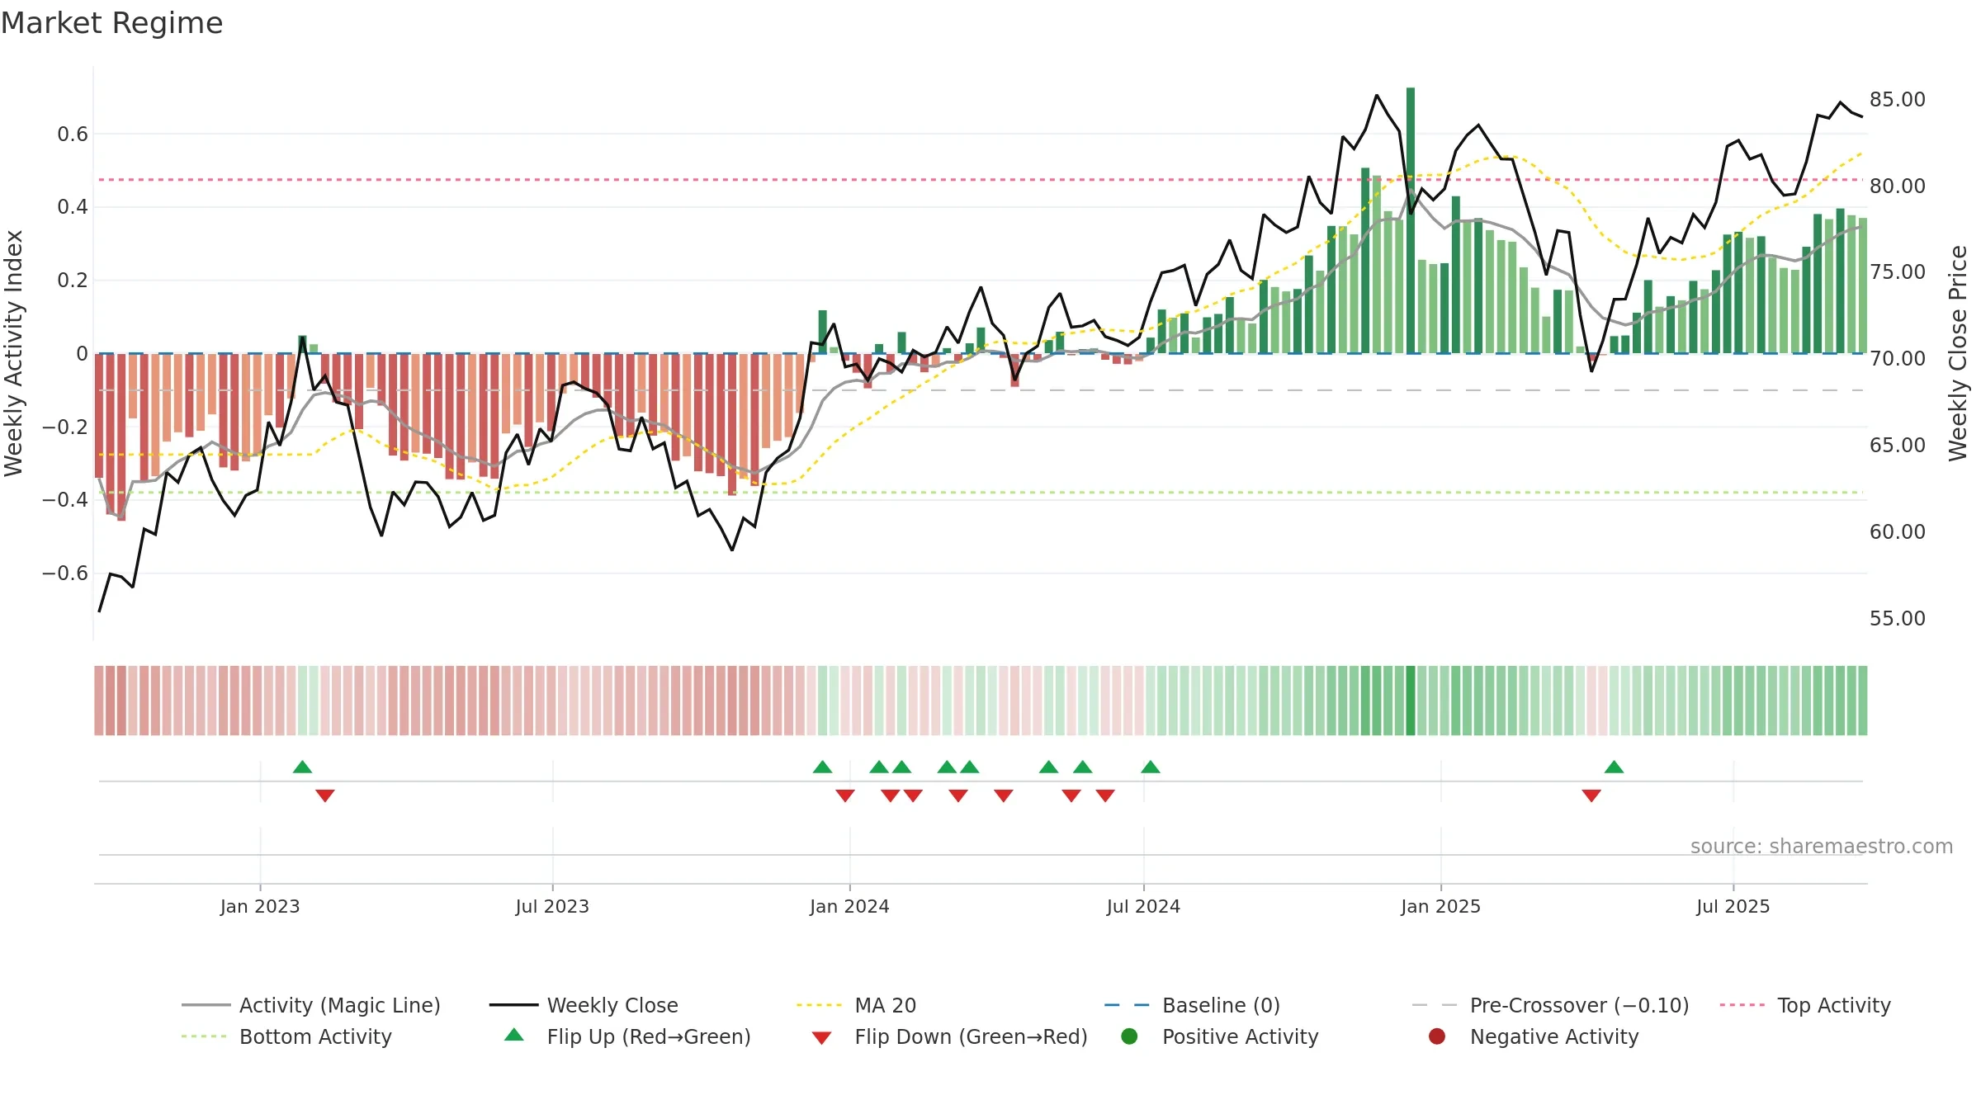1981x1114 pixels.
Task: Toggle Activity (Magic Line) legend entry
Action: pos(311,1005)
